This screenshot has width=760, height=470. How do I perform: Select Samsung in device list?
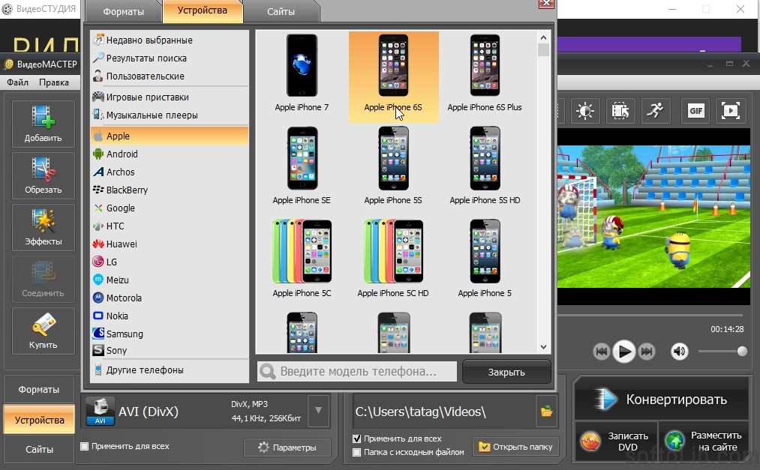(x=169, y=334)
